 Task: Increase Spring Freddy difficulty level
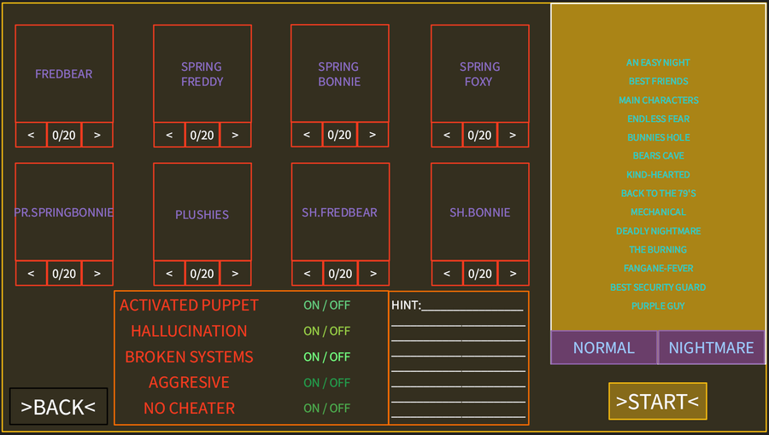click(236, 135)
